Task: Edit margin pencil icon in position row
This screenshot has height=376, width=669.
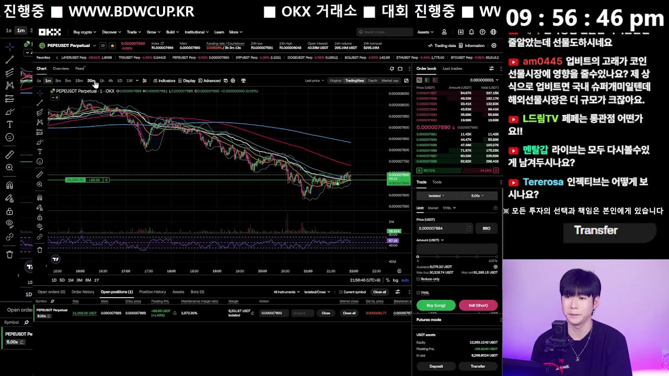Action: [252, 313]
